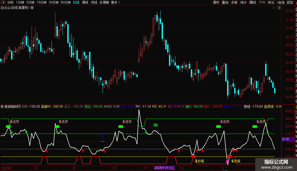
Task: Click the blue triangle marker in indicator
Action: [x=103, y=138]
